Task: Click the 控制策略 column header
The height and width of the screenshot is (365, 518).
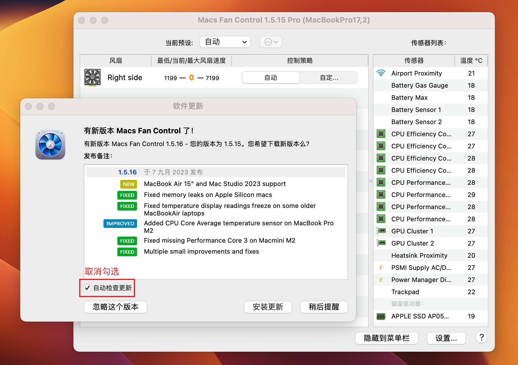Action: [x=300, y=60]
